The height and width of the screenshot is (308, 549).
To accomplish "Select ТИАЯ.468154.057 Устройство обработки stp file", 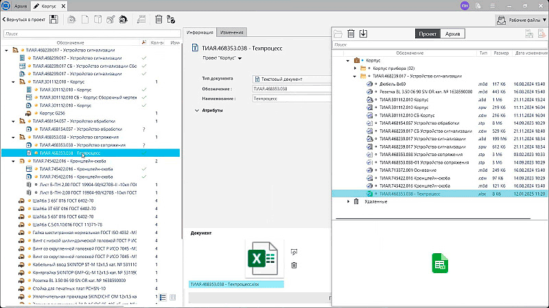I will coord(440,123).
